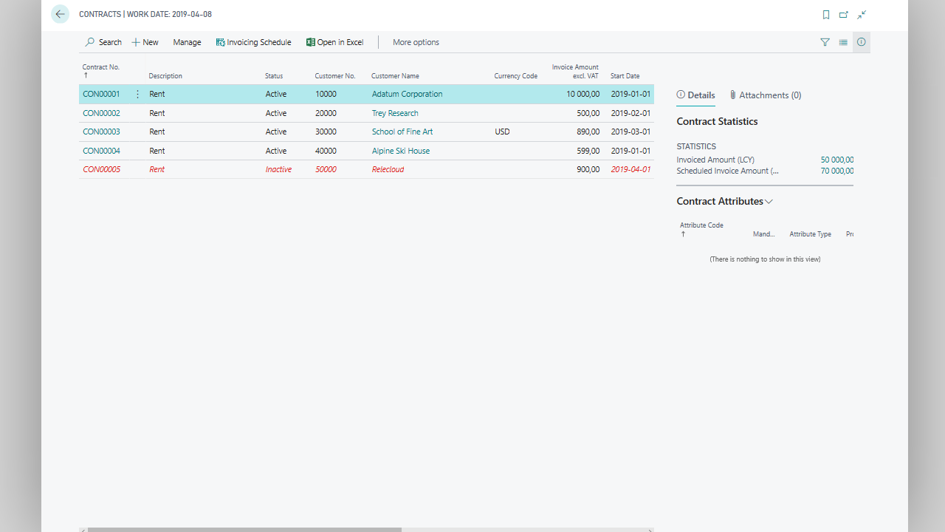Image resolution: width=945 pixels, height=532 pixels.
Task: Click the Attribute Type column header
Action: click(x=810, y=234)
